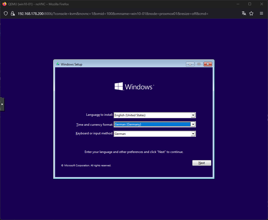Image resolution: width=268 pixels, height=220 pixels.
Task: Open the Firefox hamburger application menu
Action: [261, 14]
